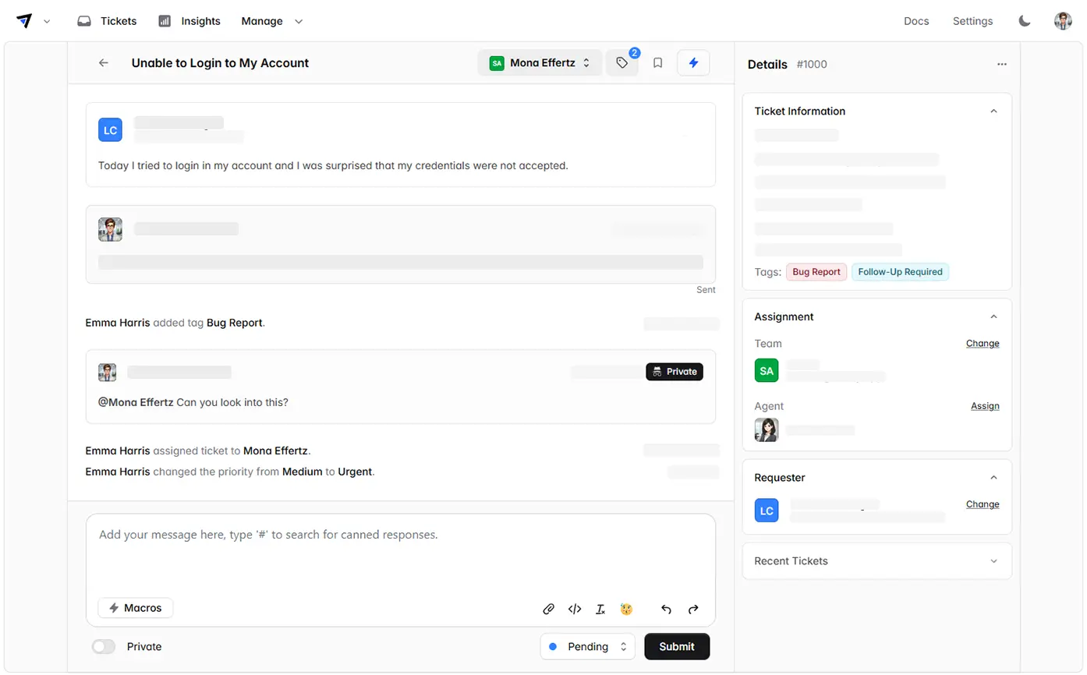Click the "Sent" status label
1087x675 pixels.
point(706,290)
